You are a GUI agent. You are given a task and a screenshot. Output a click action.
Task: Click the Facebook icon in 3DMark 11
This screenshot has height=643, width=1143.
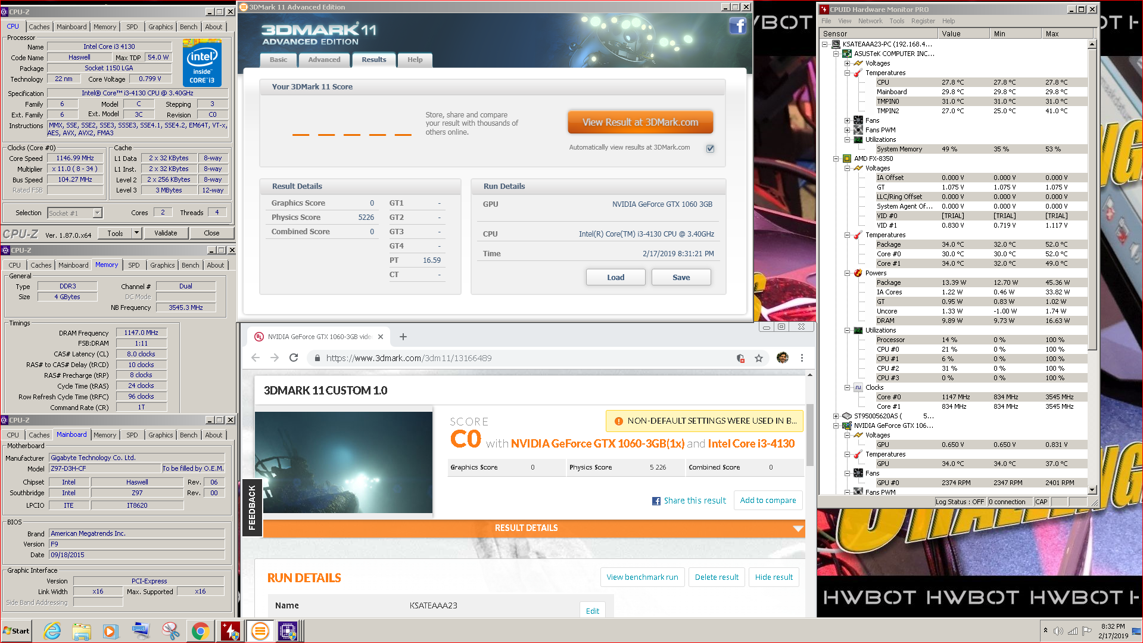pyautogui.click(x=737, y=26)
